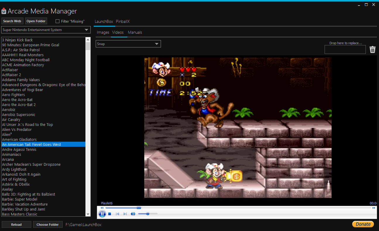The image size is (379, 231).
Task: Select 3 Ninjas Kick Back
Action: (44, 40)
